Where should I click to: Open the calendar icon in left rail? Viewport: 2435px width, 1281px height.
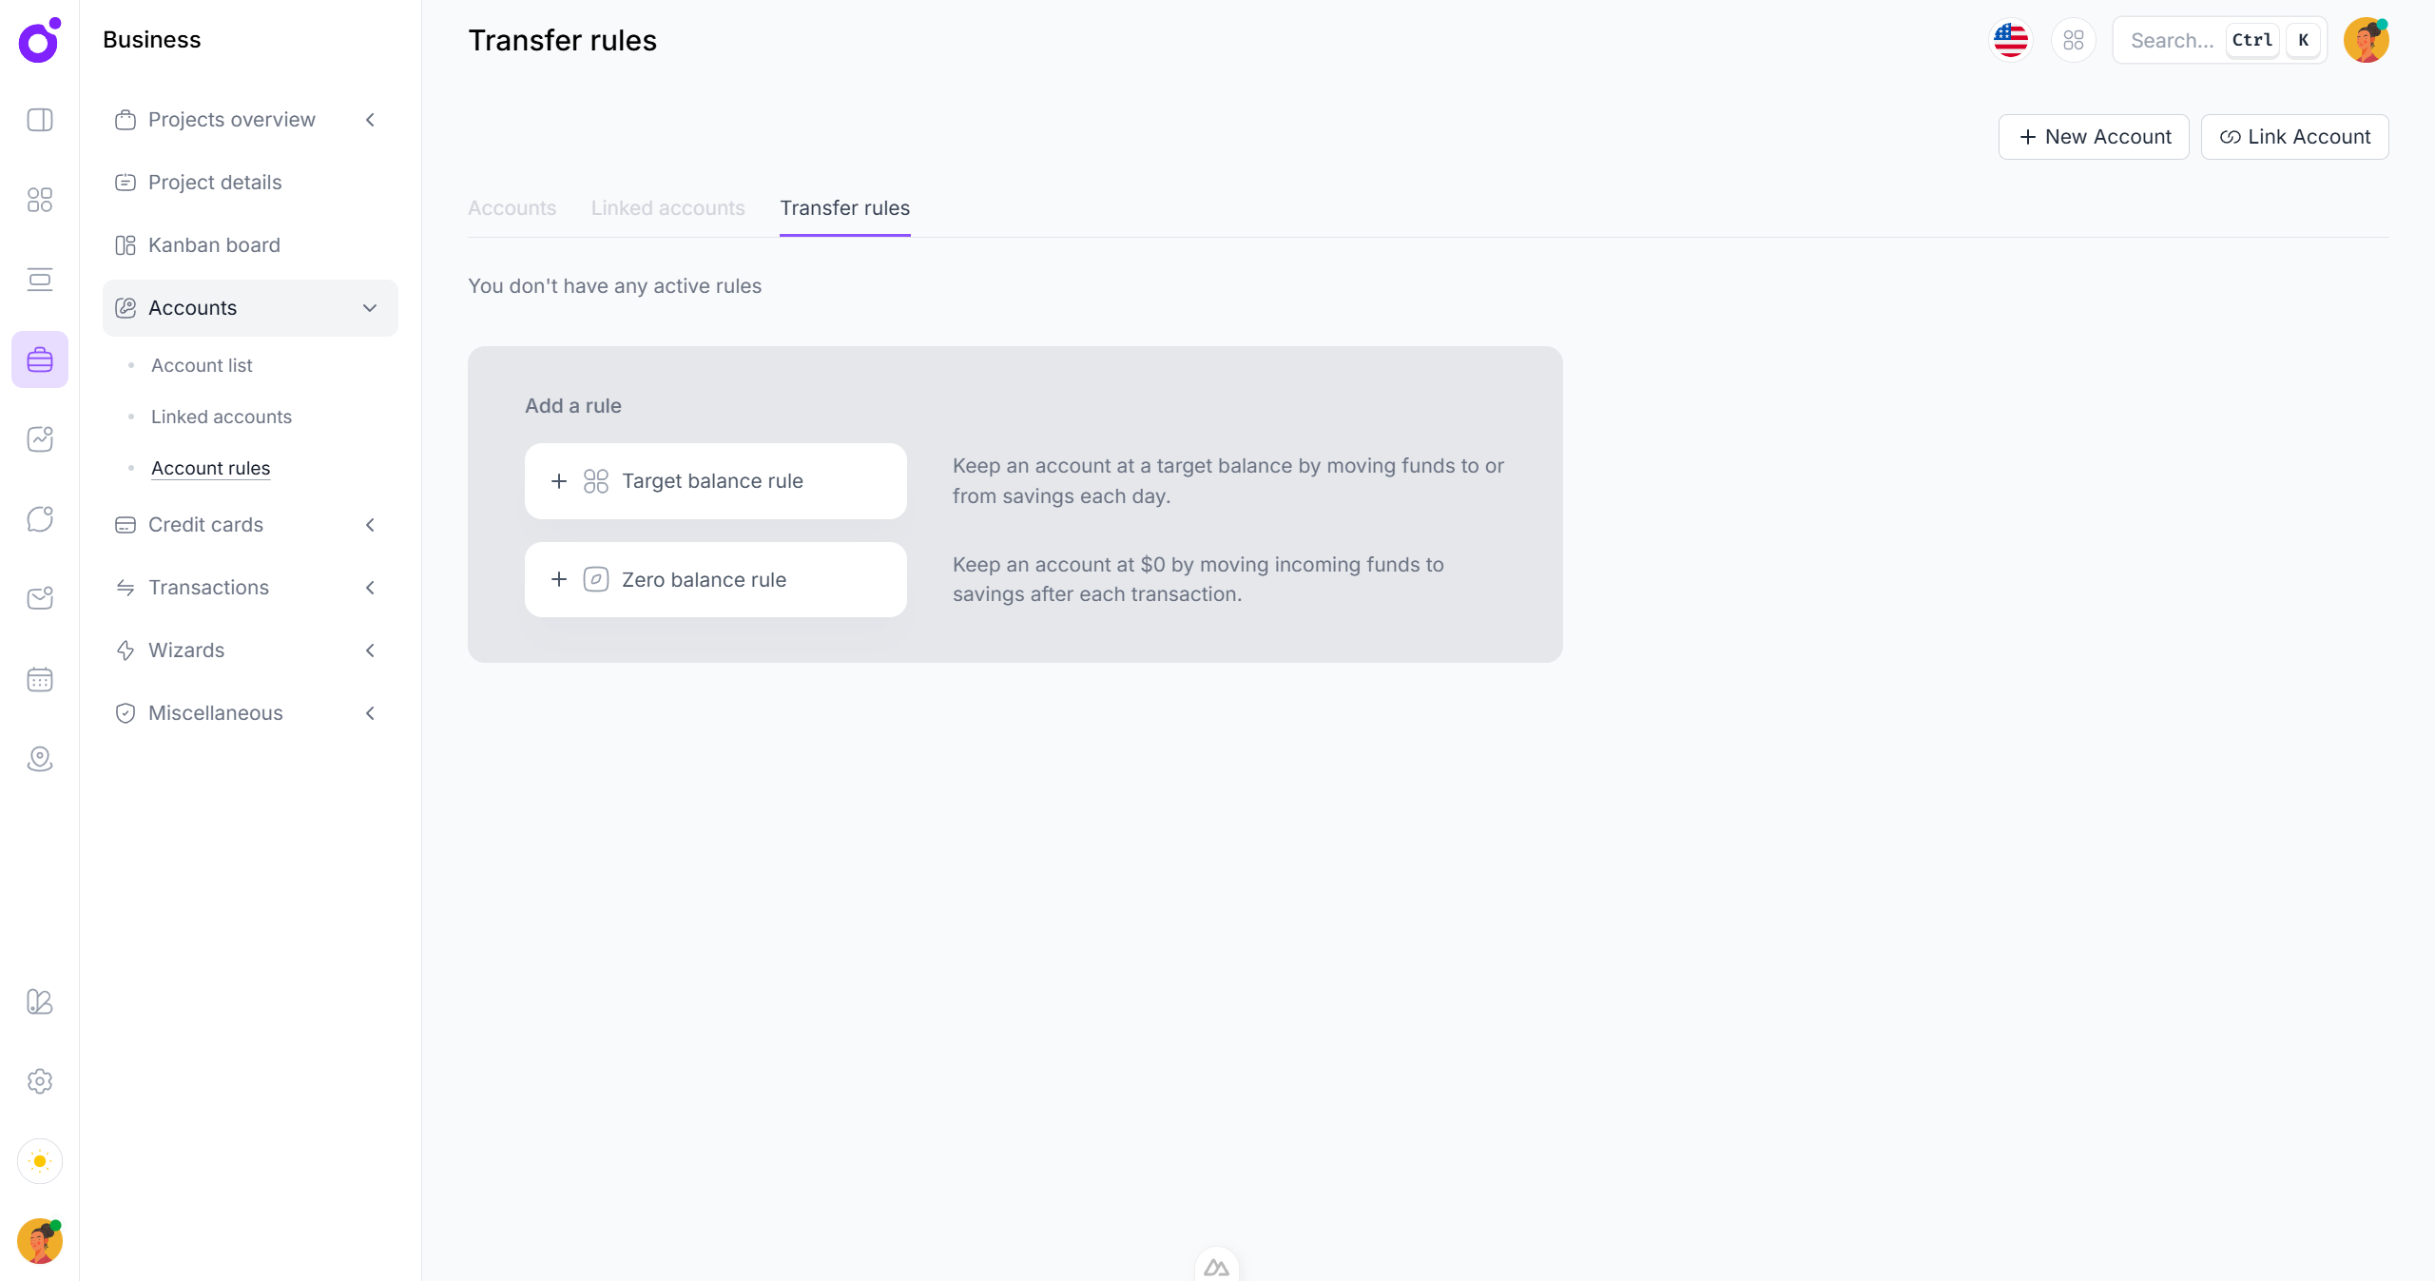(40, 679)
